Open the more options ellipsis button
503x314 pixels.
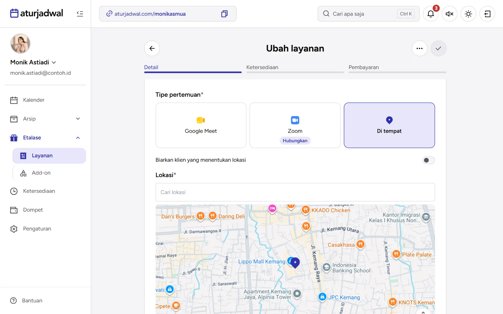tap(420, 48)
